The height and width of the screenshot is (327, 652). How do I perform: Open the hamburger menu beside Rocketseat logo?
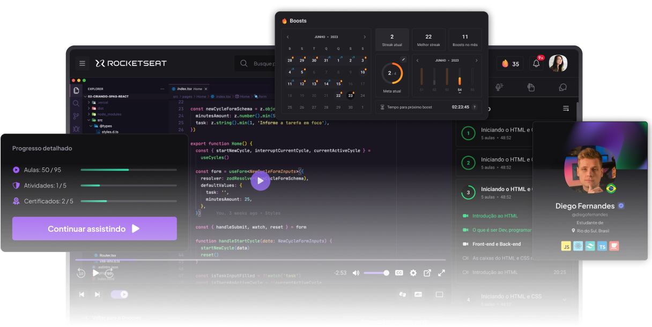pyautogui.click(x=82, y=63)
